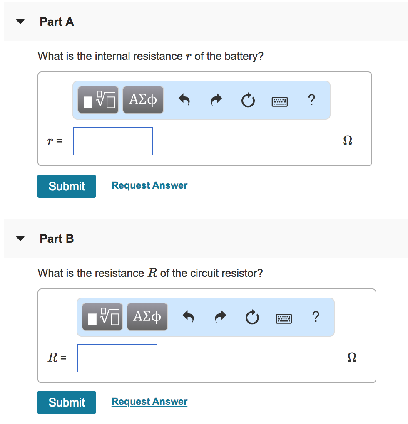The image size is (408, 424).
Task: Reset the Part B answer field
Action: click(x=252, y=317)
